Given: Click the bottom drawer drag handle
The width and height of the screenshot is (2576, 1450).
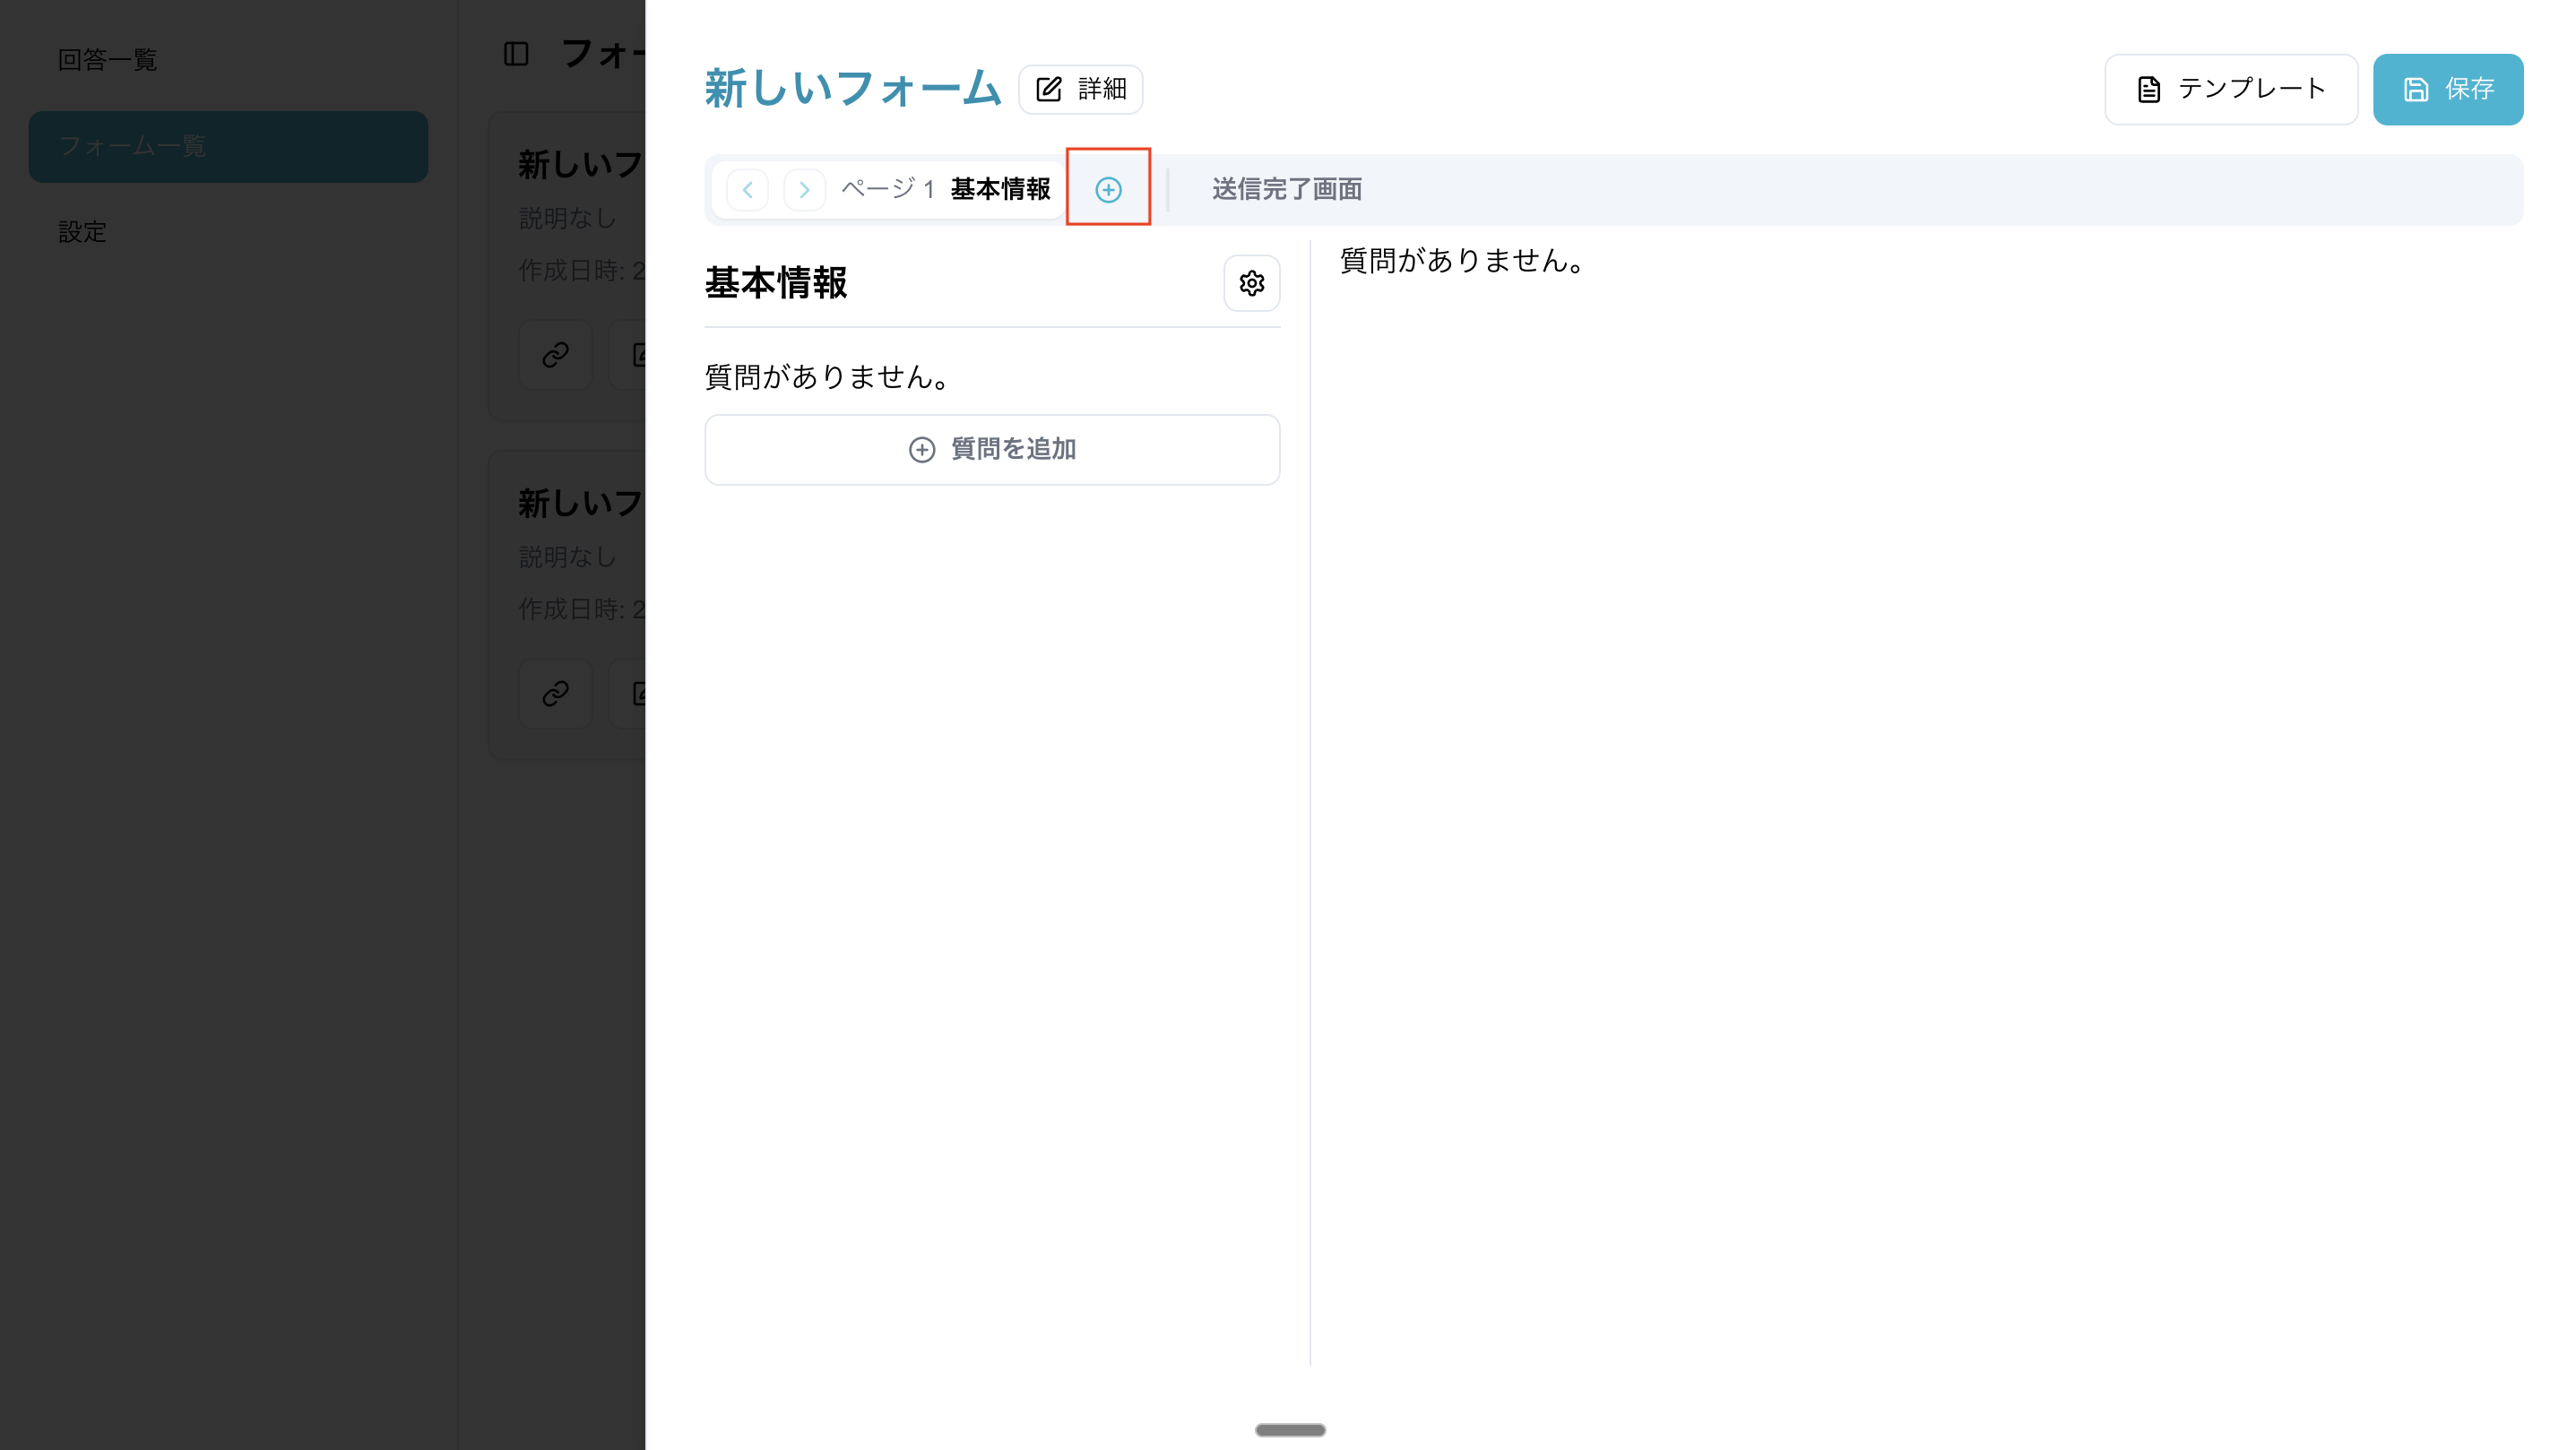Looking at the screenshot, I should tap(1290, 1429).
